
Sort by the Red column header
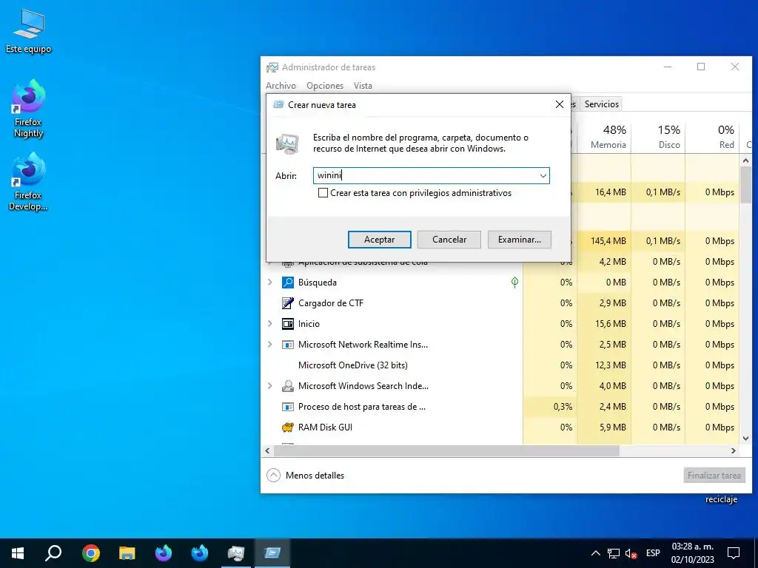tap(712, 136)
